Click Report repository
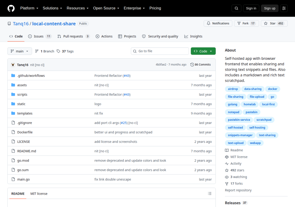This screenshot has width=295, height=207. [x=238, y=190]
